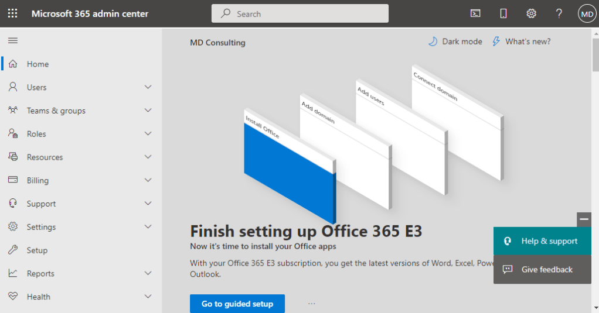Open the settings gear in header
This screenshot has height=313, width=599.
point(531,13)
